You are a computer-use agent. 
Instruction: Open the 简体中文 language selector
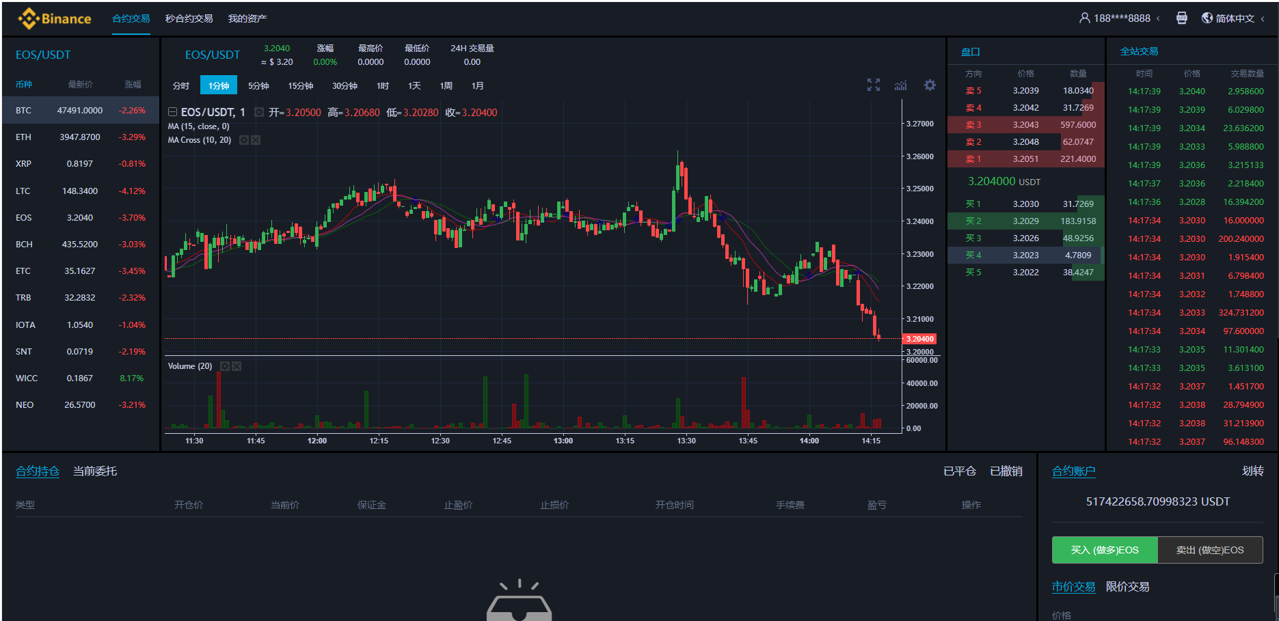pos(1235,18)
